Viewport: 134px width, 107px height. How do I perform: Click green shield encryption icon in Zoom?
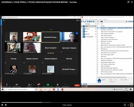(4, 21)
